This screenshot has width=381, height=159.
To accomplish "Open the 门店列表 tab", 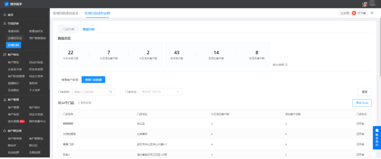I will click(68, 29).
